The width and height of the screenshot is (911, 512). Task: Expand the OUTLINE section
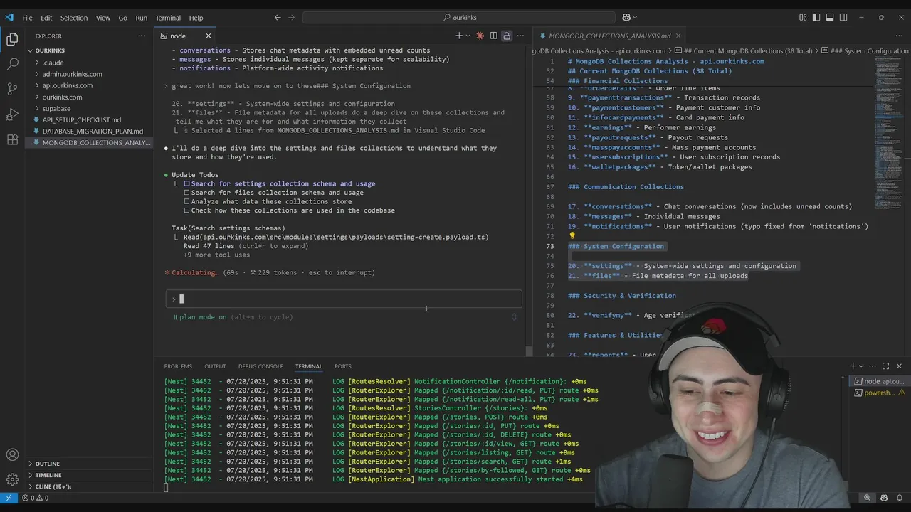coord(47,464)
